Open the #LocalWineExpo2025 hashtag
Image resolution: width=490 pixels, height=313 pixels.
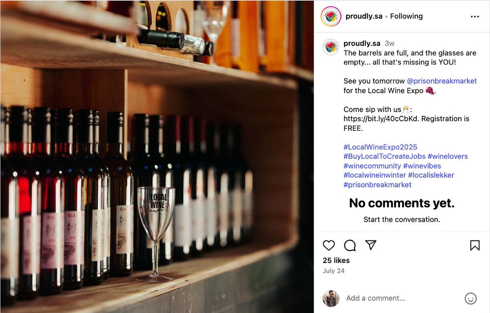coord(380,147)
